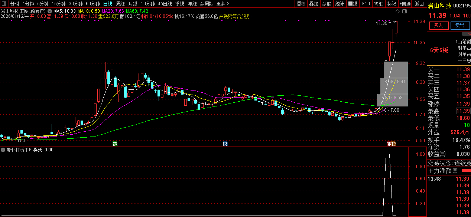Open the 主力净额 list icon
The image size is (471, 217).
pos(455,171)
